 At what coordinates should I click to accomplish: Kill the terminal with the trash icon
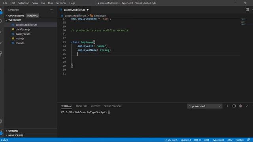point(240,106)
